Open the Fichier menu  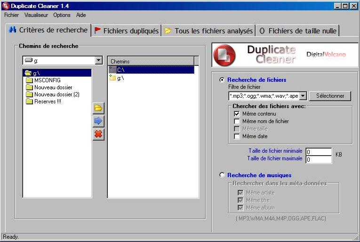point(11,15)
